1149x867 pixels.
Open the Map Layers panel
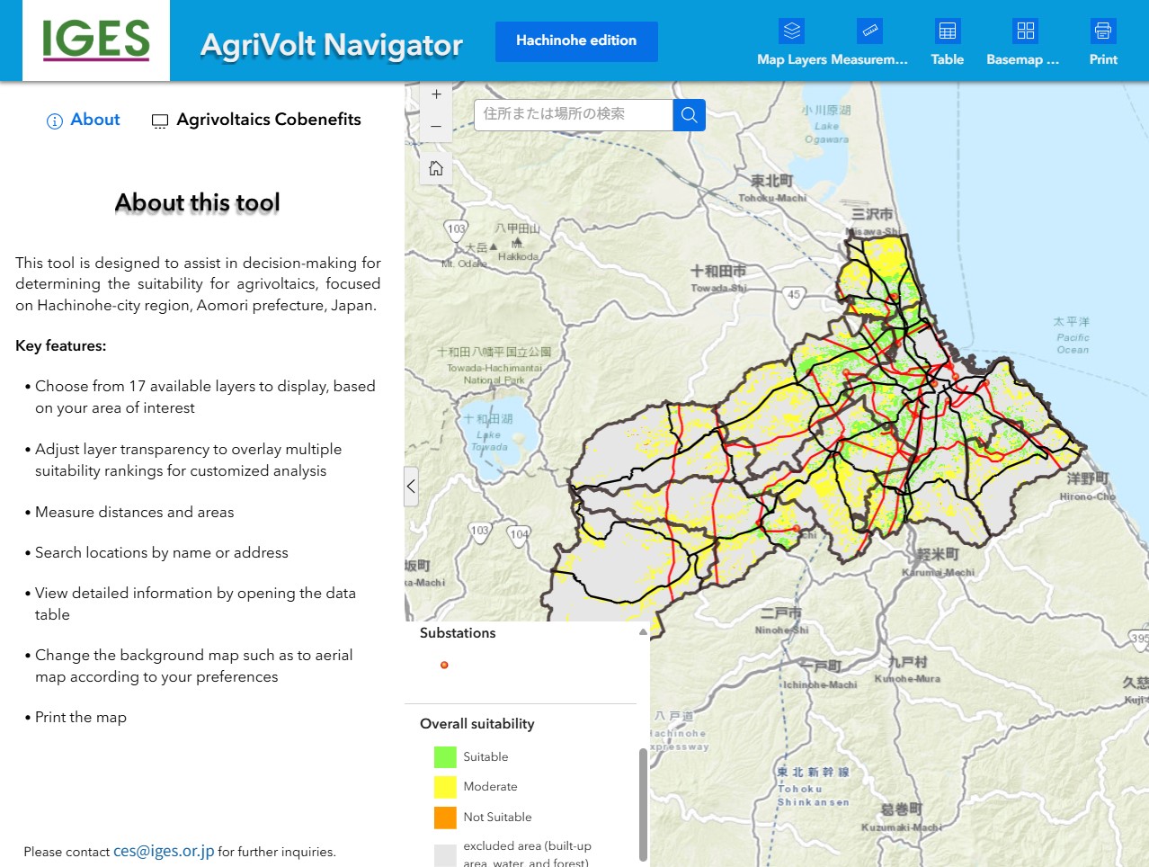pyautogui.click(x=791, y=31)
